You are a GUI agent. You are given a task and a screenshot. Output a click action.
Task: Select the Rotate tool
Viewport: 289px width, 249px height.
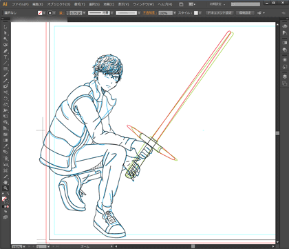click(6, 99)
